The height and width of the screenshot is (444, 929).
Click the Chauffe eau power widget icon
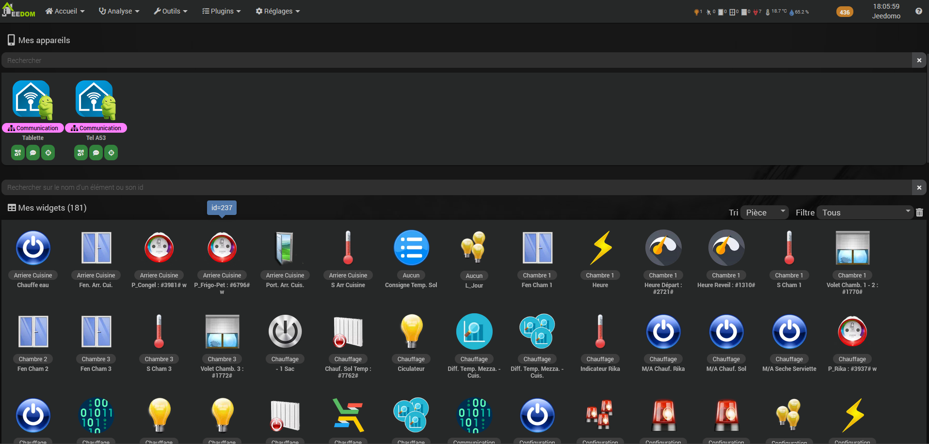pyautogui.click(x=33, y=247)
